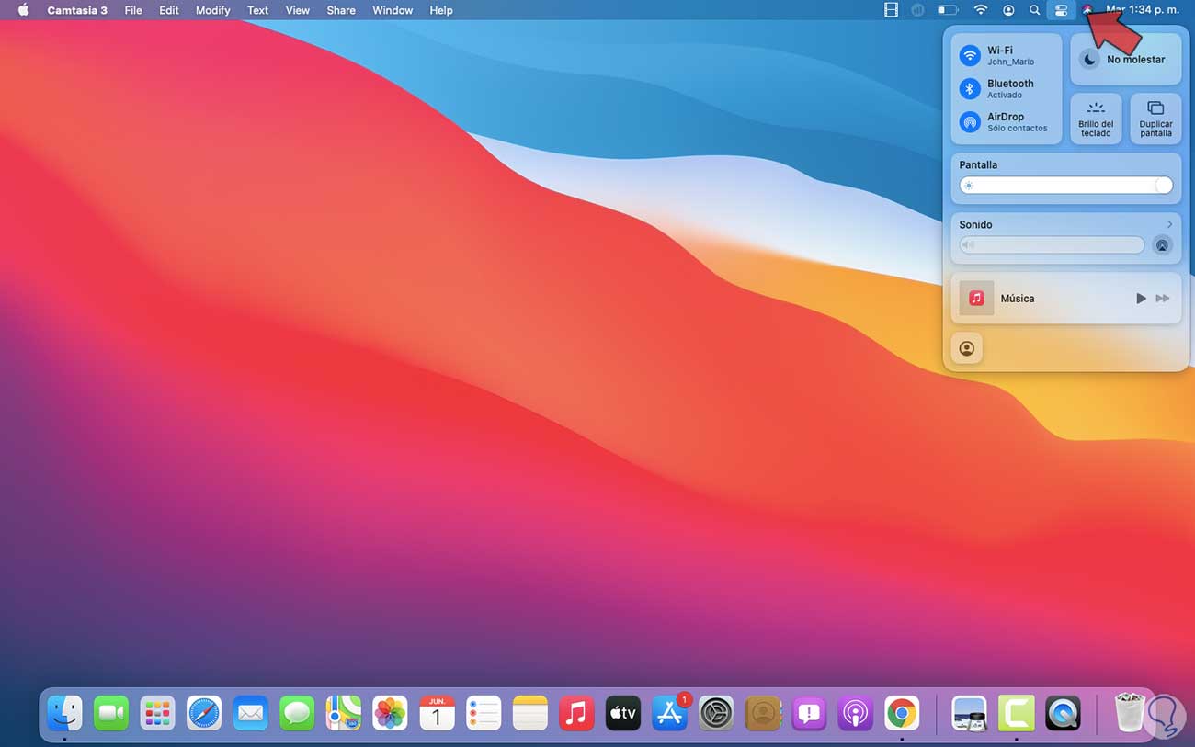The width and height of the screenshot is (1195, 747).
Task: Expand the Sonido section chevron
Action: (x=1169, y=224)
